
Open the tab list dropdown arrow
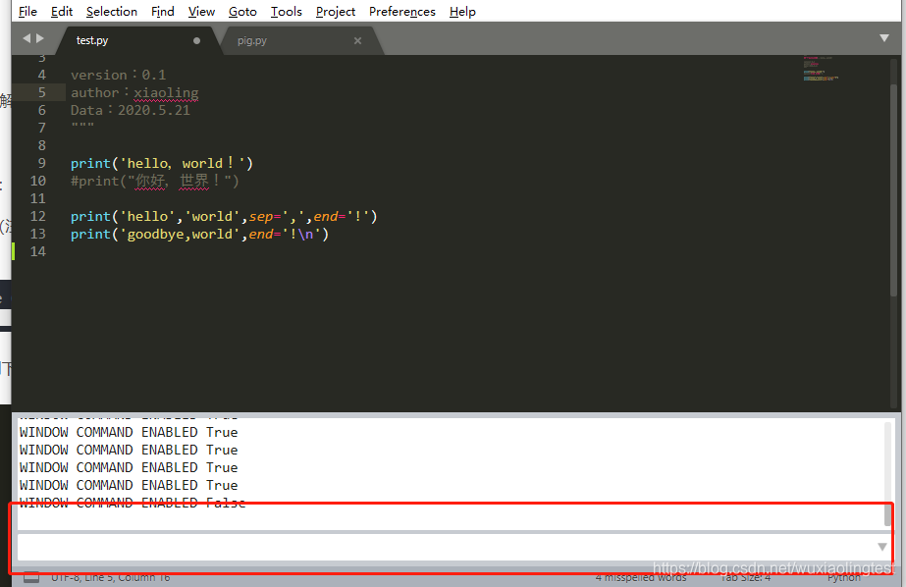[884, 38]
